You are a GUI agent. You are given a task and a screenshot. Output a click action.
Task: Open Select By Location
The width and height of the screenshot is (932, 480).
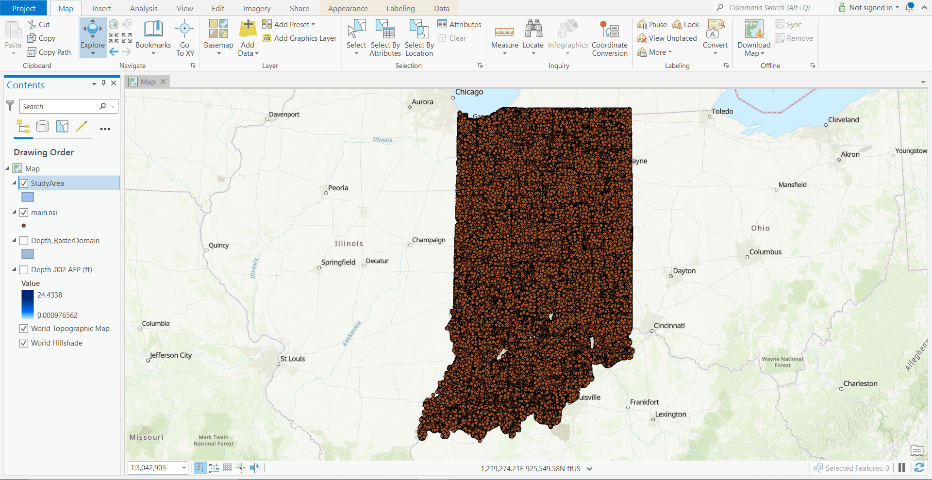419,38
